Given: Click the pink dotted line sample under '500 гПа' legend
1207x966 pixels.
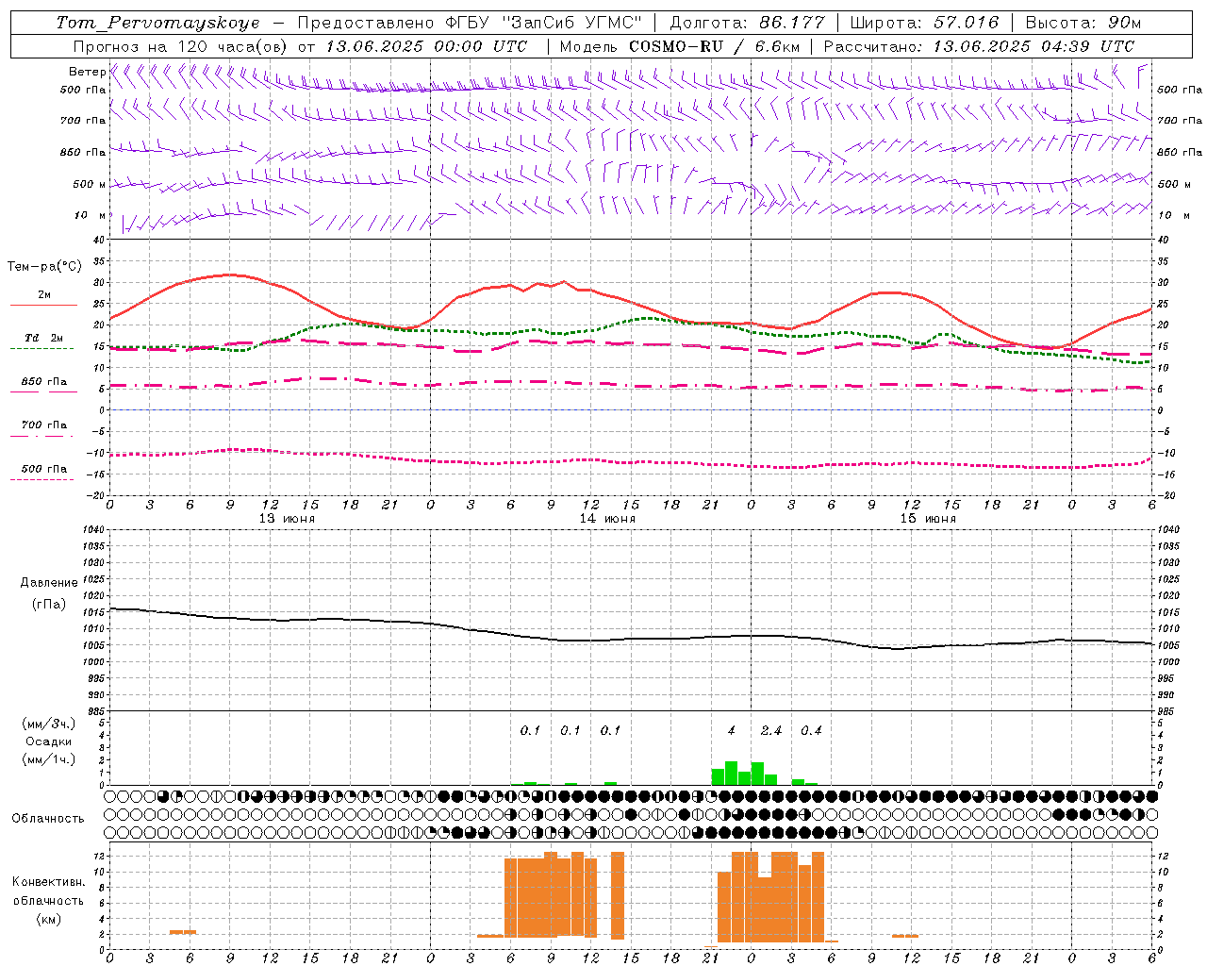Looking at the screenshot, I should point(41,479).
